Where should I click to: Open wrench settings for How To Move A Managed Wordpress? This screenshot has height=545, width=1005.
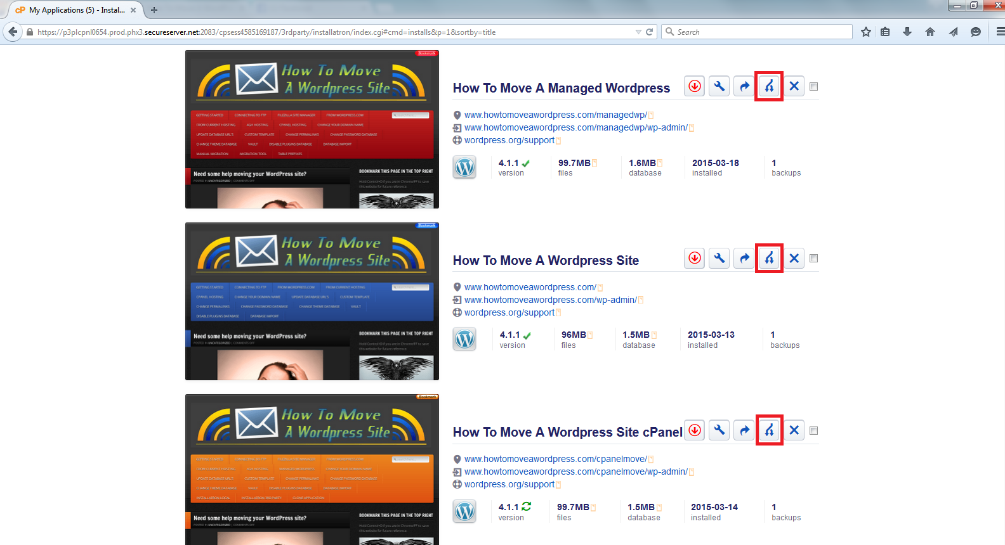tap(719, 86)
